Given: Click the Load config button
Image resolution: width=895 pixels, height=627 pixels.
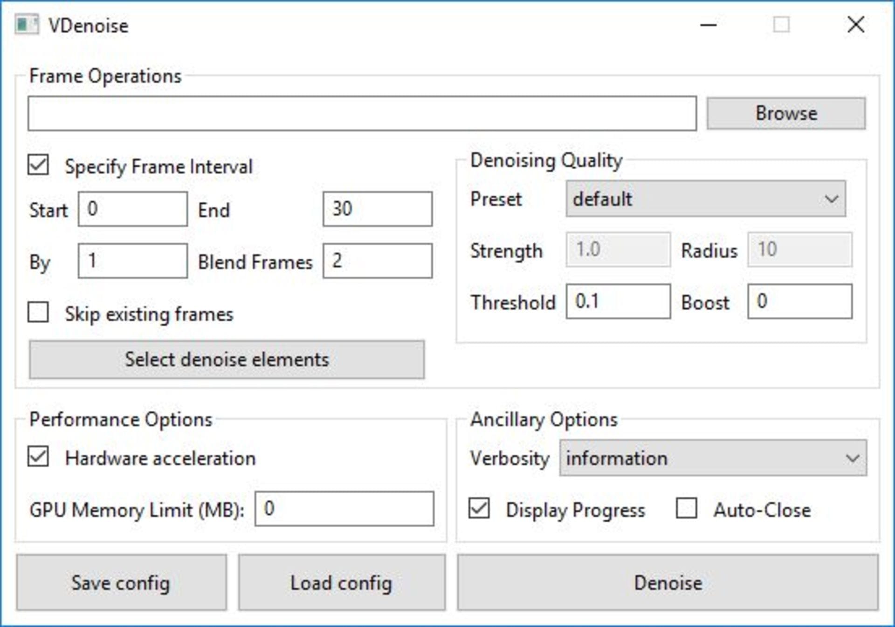Looking at the screenshot, I should point(342,583).
